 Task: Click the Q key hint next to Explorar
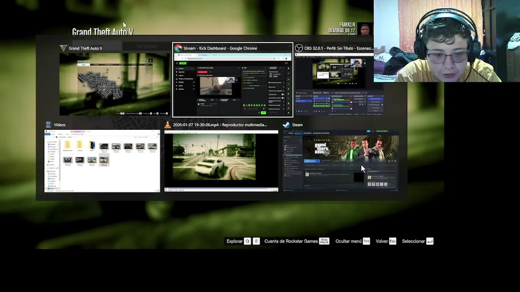coord(247,241)
